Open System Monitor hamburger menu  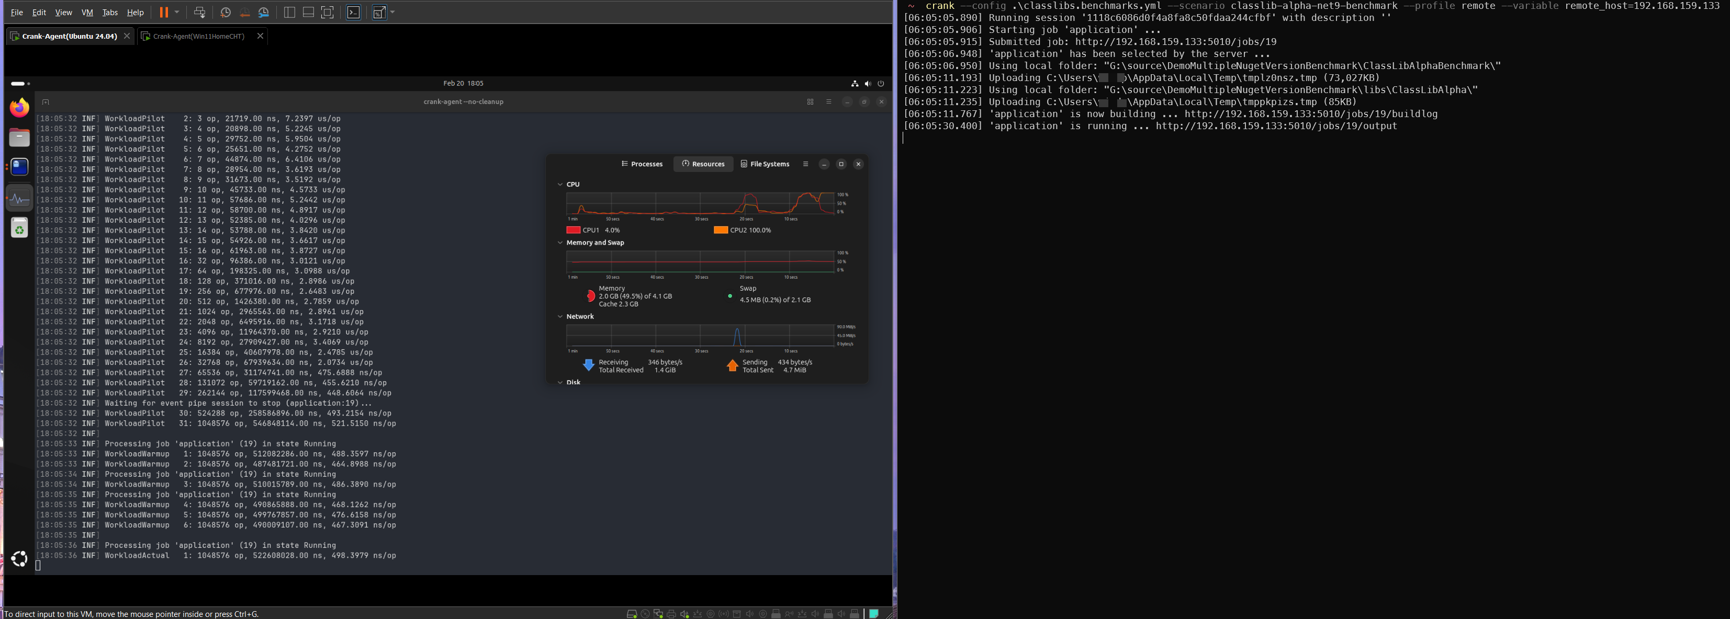(x=805, y=164)
